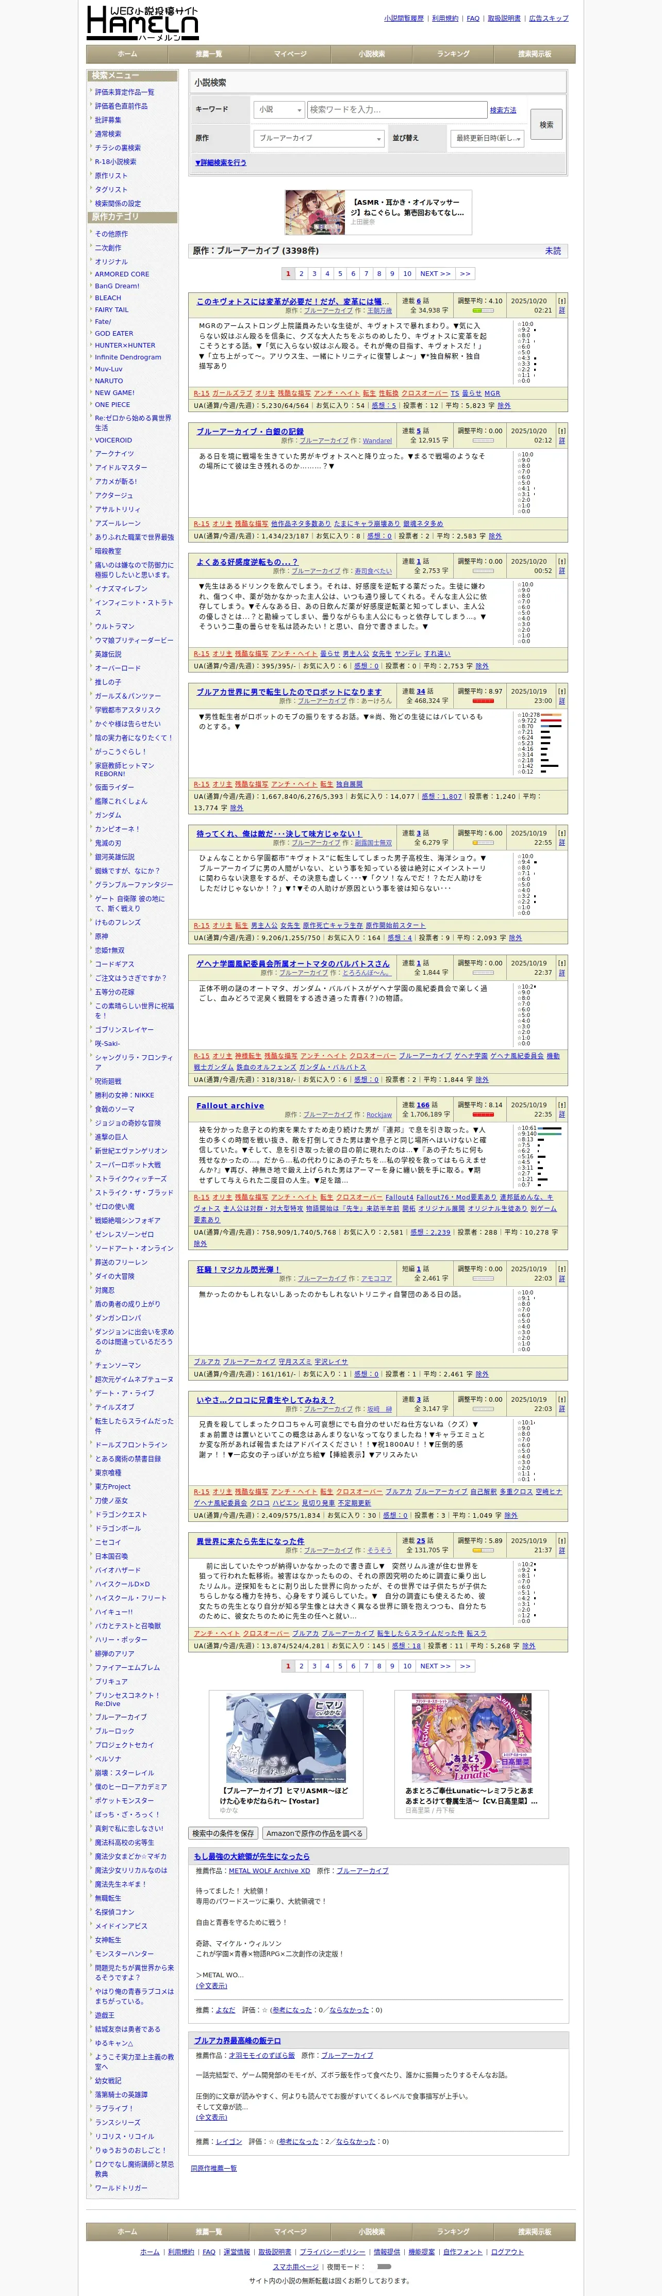Viewport: 662px width, 2296px height.
Task: Open the マイページ tab in top navigation
Action: 290,54
